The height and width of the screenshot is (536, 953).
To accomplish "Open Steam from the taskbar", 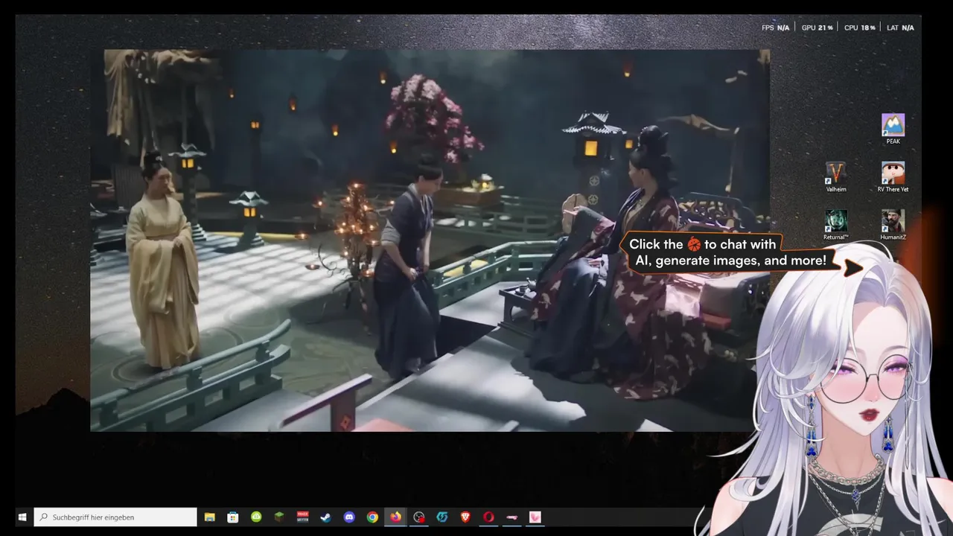I will (x=325, y=517).
